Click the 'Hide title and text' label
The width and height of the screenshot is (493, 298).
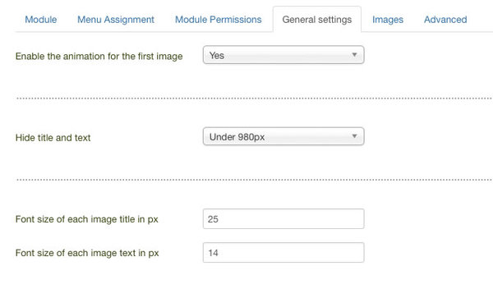(53, 138)
